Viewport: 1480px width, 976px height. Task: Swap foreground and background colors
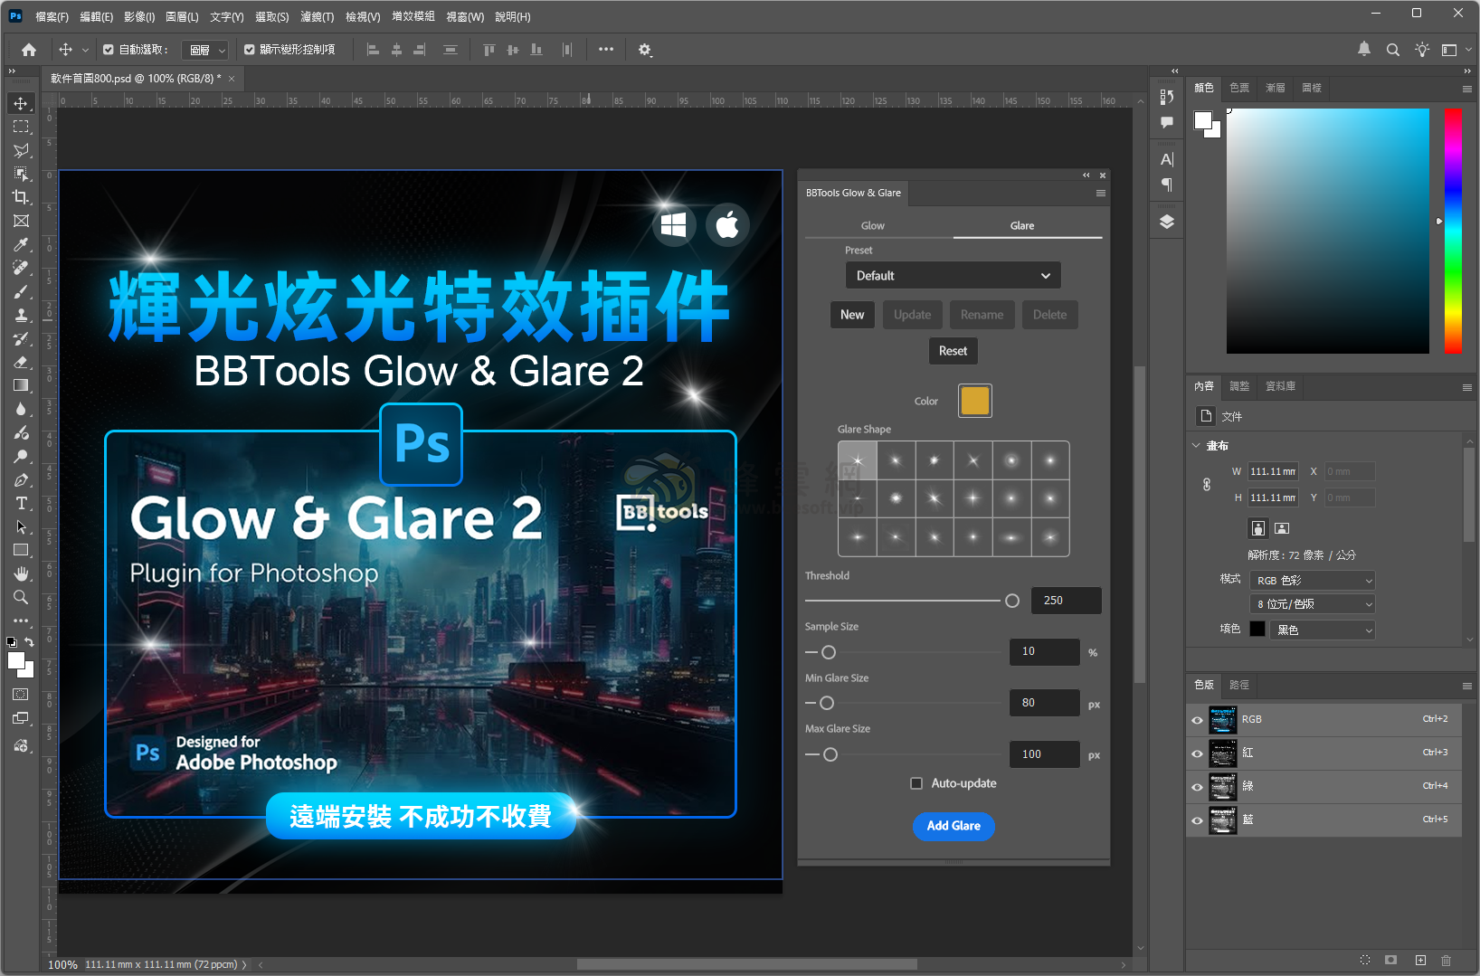pyautogui.click(x=29, y=642)
